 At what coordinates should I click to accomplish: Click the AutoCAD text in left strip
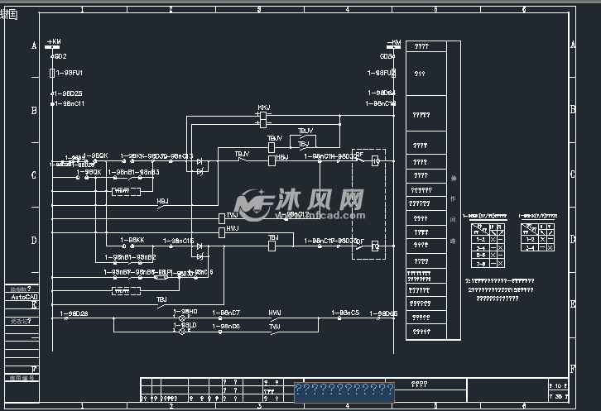coord(24,297)
